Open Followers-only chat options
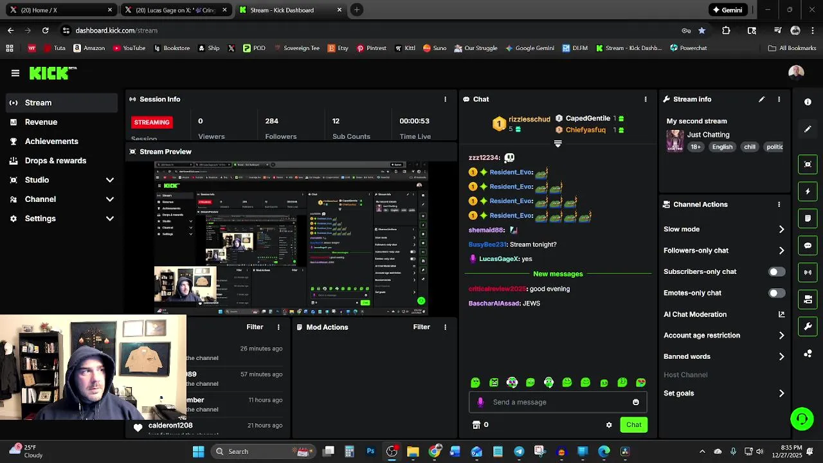The image size is (823, 463). 724,251
